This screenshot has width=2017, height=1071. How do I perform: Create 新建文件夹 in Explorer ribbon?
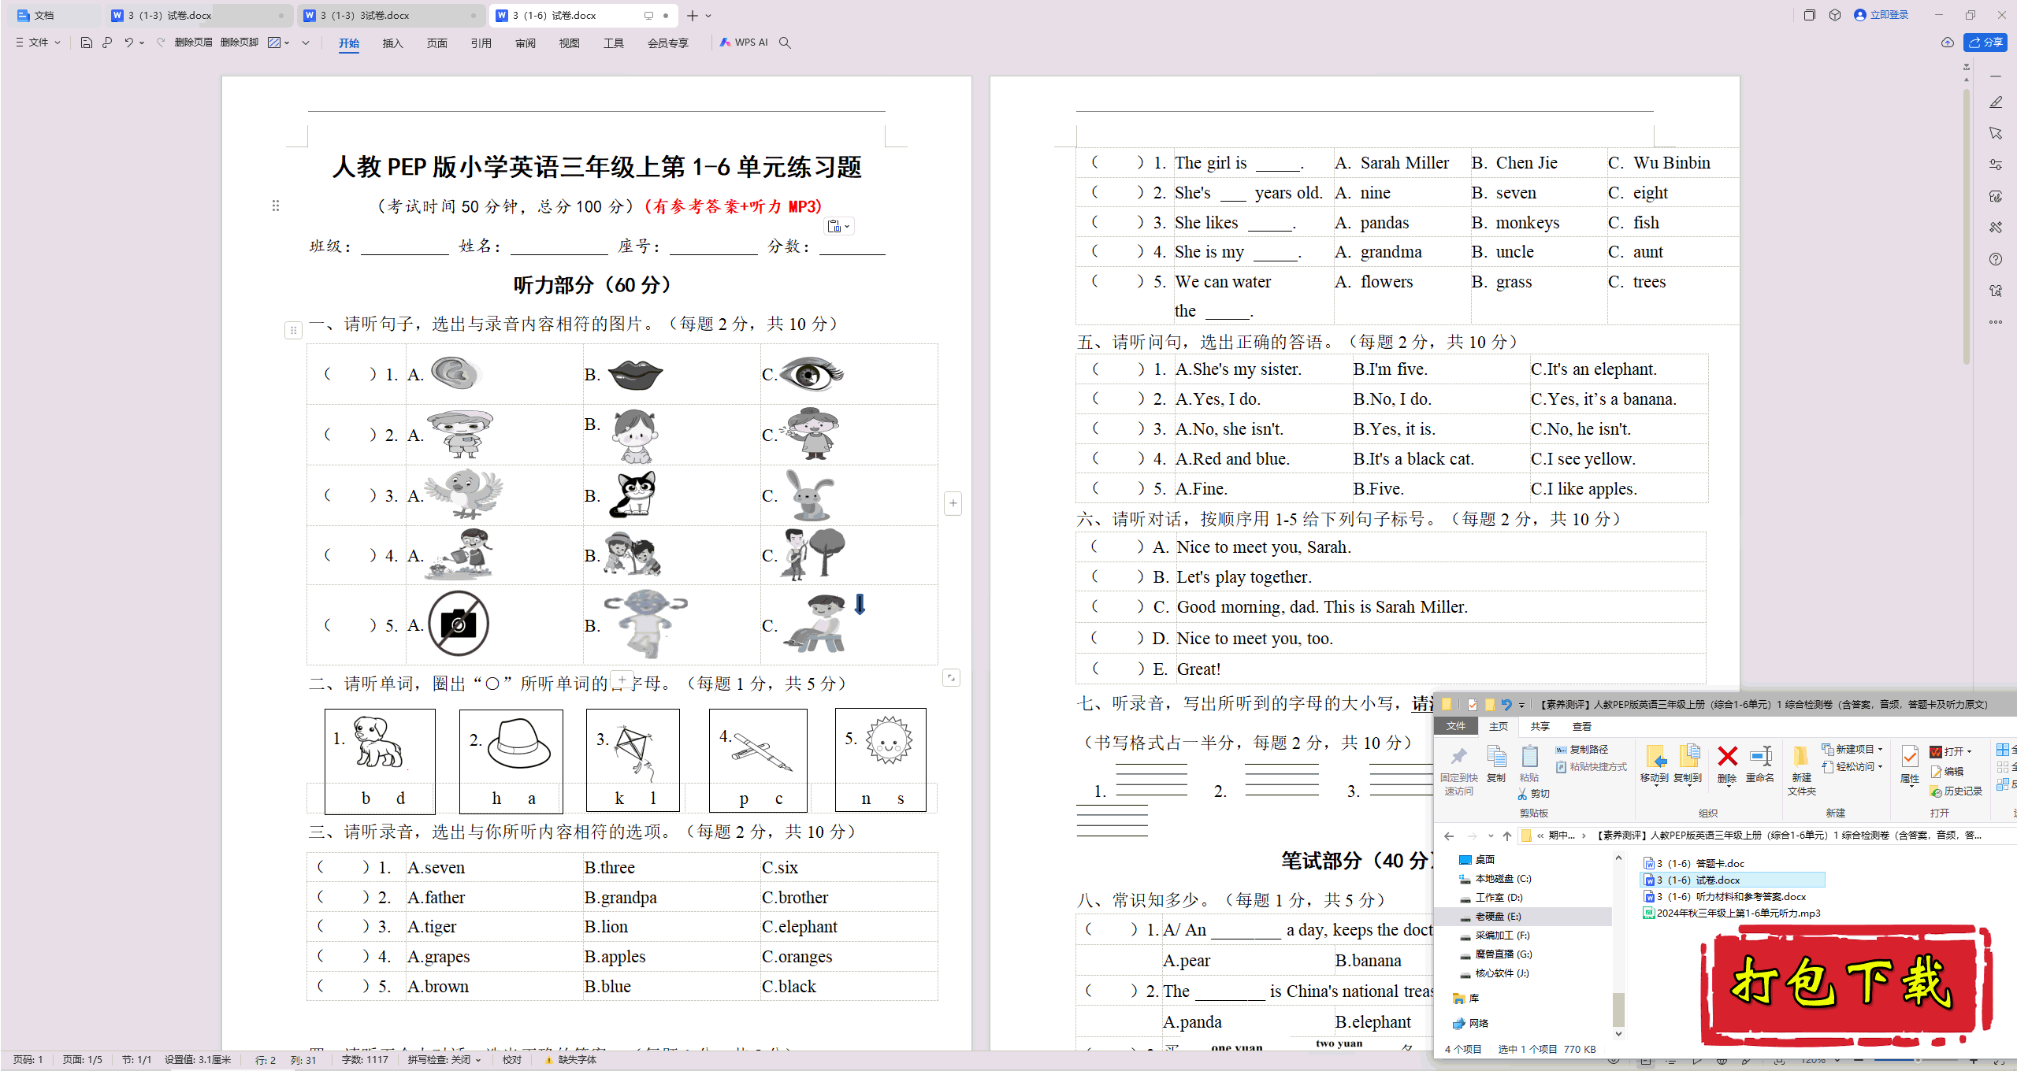coord(1801,770)
